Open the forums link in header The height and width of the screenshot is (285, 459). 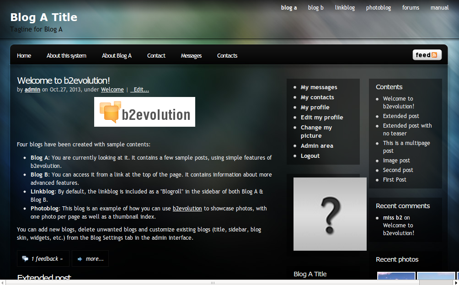click(411, 8)
